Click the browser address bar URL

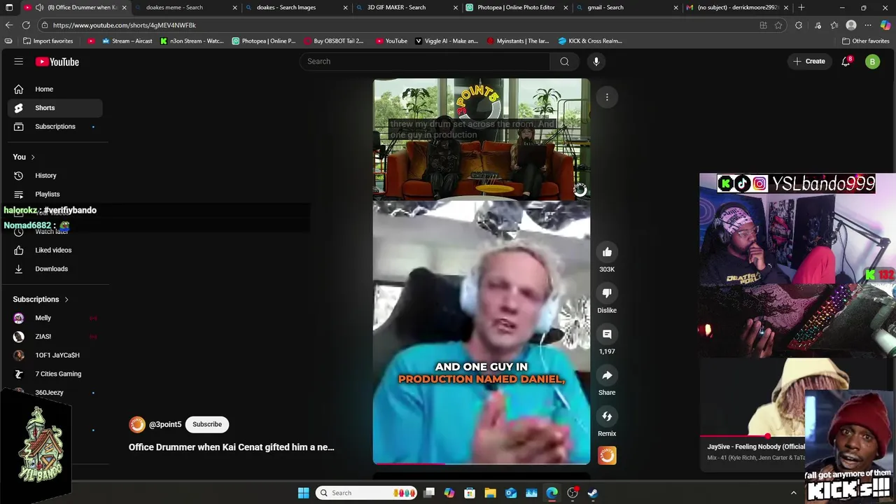click(125, 25)
